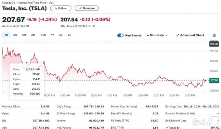Click the after-hours moon icon
221x129 pixels.
click(x=94, y=26)
